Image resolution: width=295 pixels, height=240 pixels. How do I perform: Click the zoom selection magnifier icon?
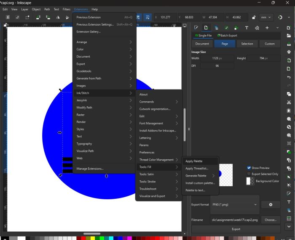coord(289,119)
